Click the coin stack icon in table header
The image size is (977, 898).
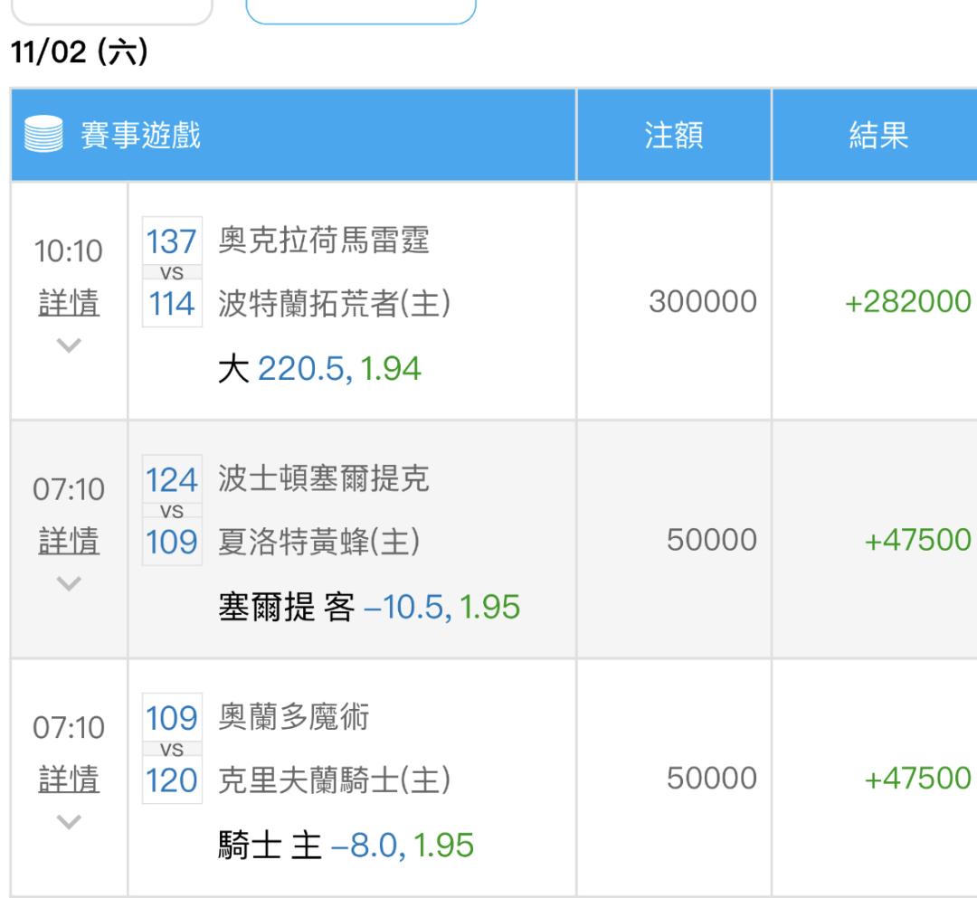click(43, 134)
